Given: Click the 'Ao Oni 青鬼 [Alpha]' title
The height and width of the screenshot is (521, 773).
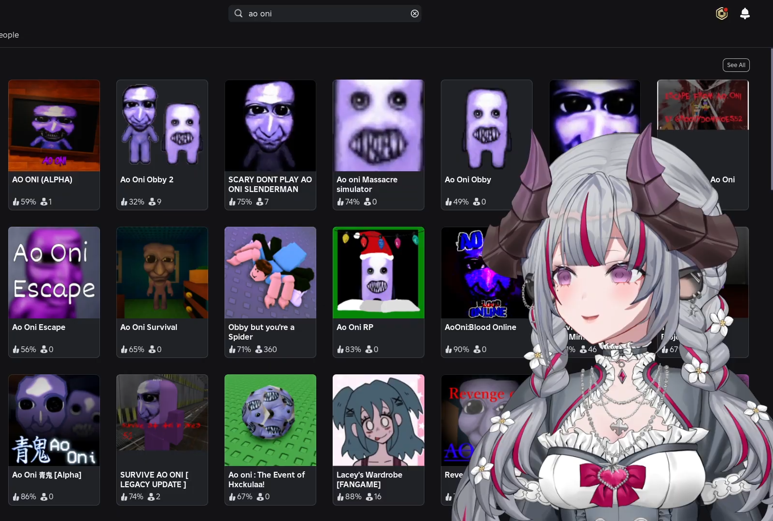Looking at the screenshot, I should pos(47,475).
